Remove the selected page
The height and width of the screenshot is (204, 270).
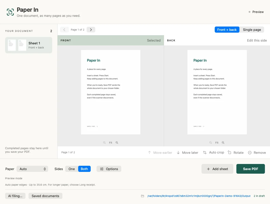pos(257,152)
